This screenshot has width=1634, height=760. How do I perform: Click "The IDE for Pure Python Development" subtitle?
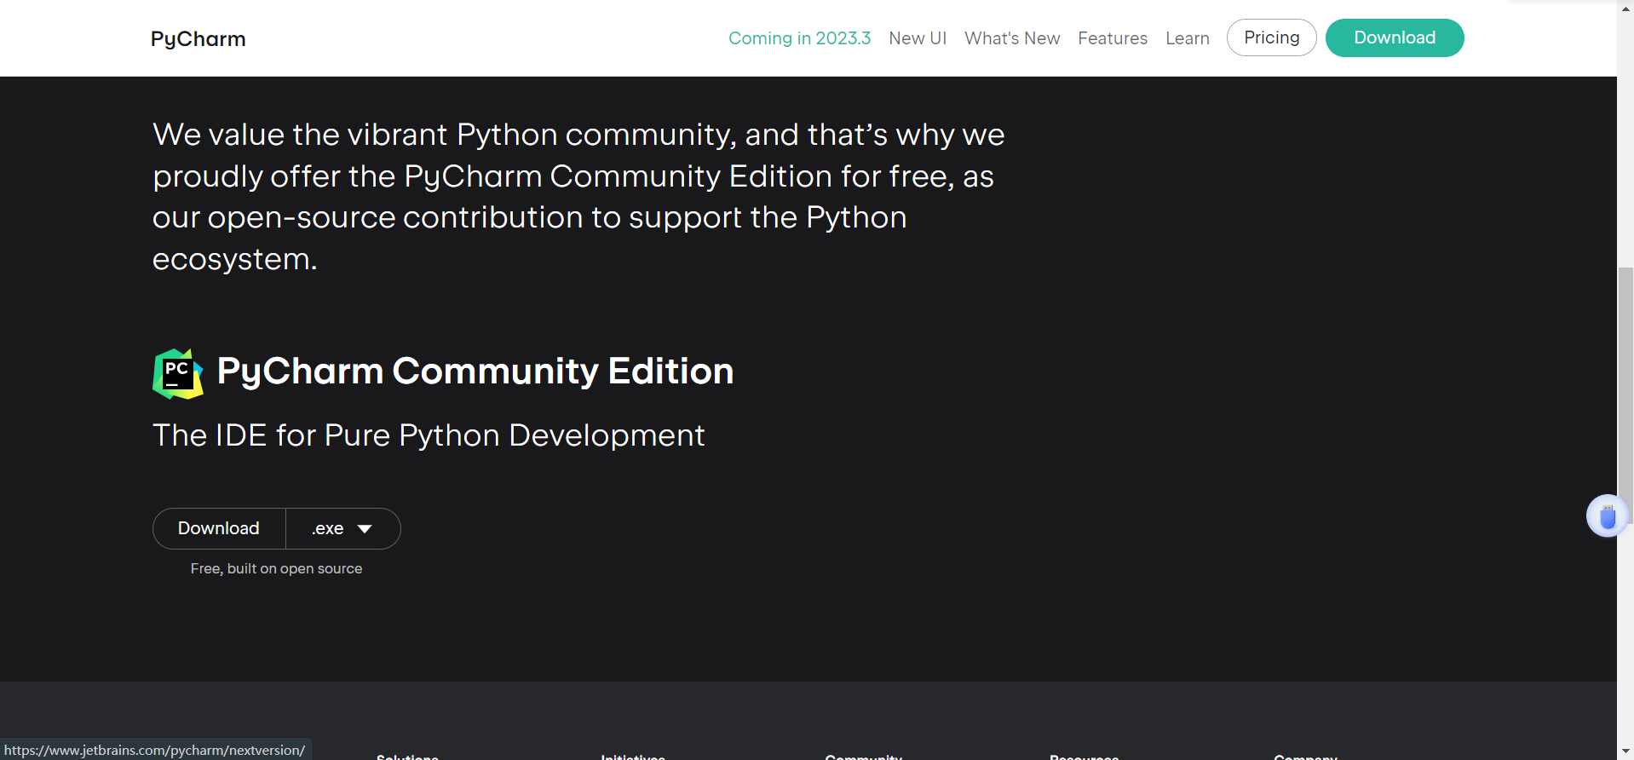[x=429, y=435]
